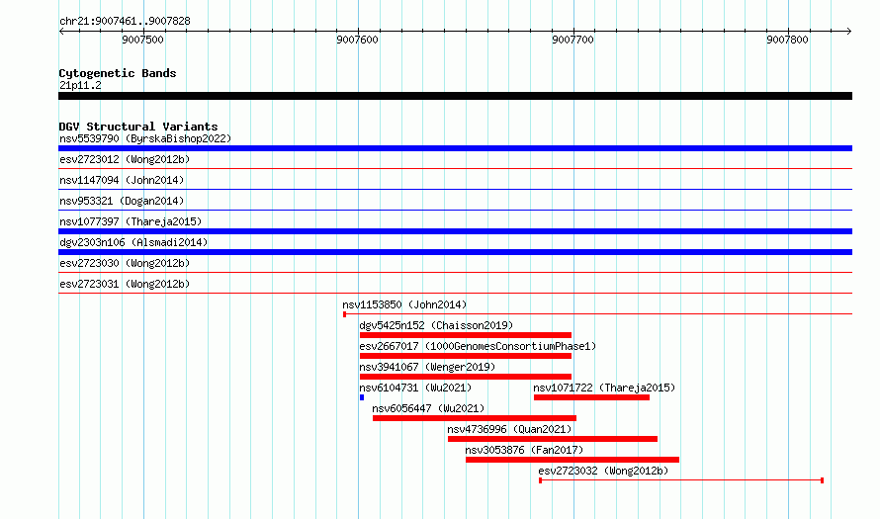
Task: Click the 9007600 ruler position
Action: (x=358, y=40)
